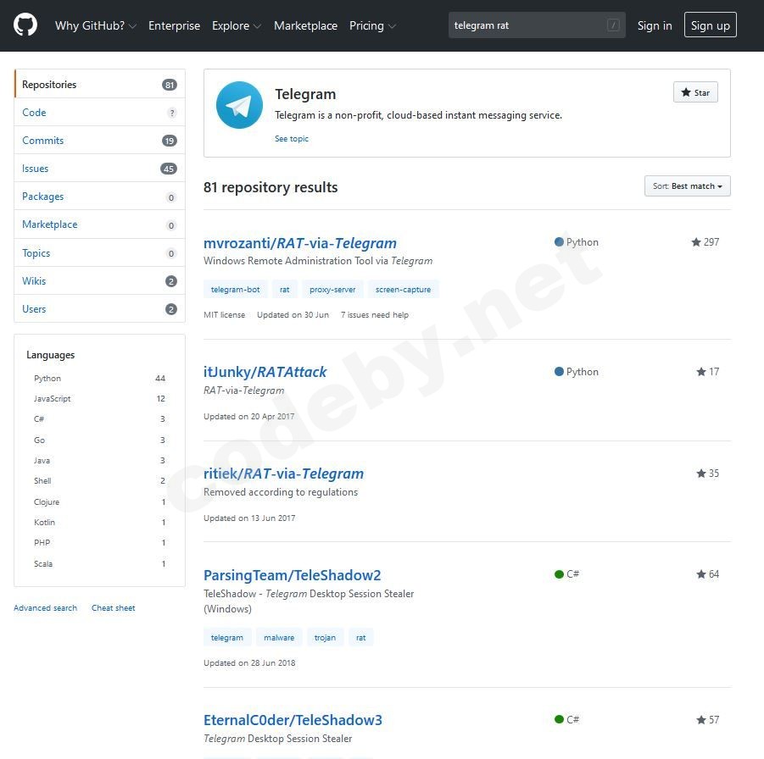This screenshot has width=764, height=759.
Task: Open the GitHub home logo
Action: tap(25, 25)
